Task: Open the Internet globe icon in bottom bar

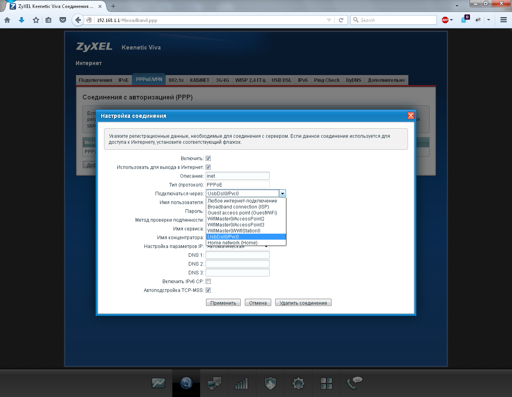Action: (186, 383)
